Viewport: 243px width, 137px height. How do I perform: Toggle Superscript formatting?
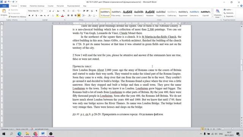click(x=48, y=16)
